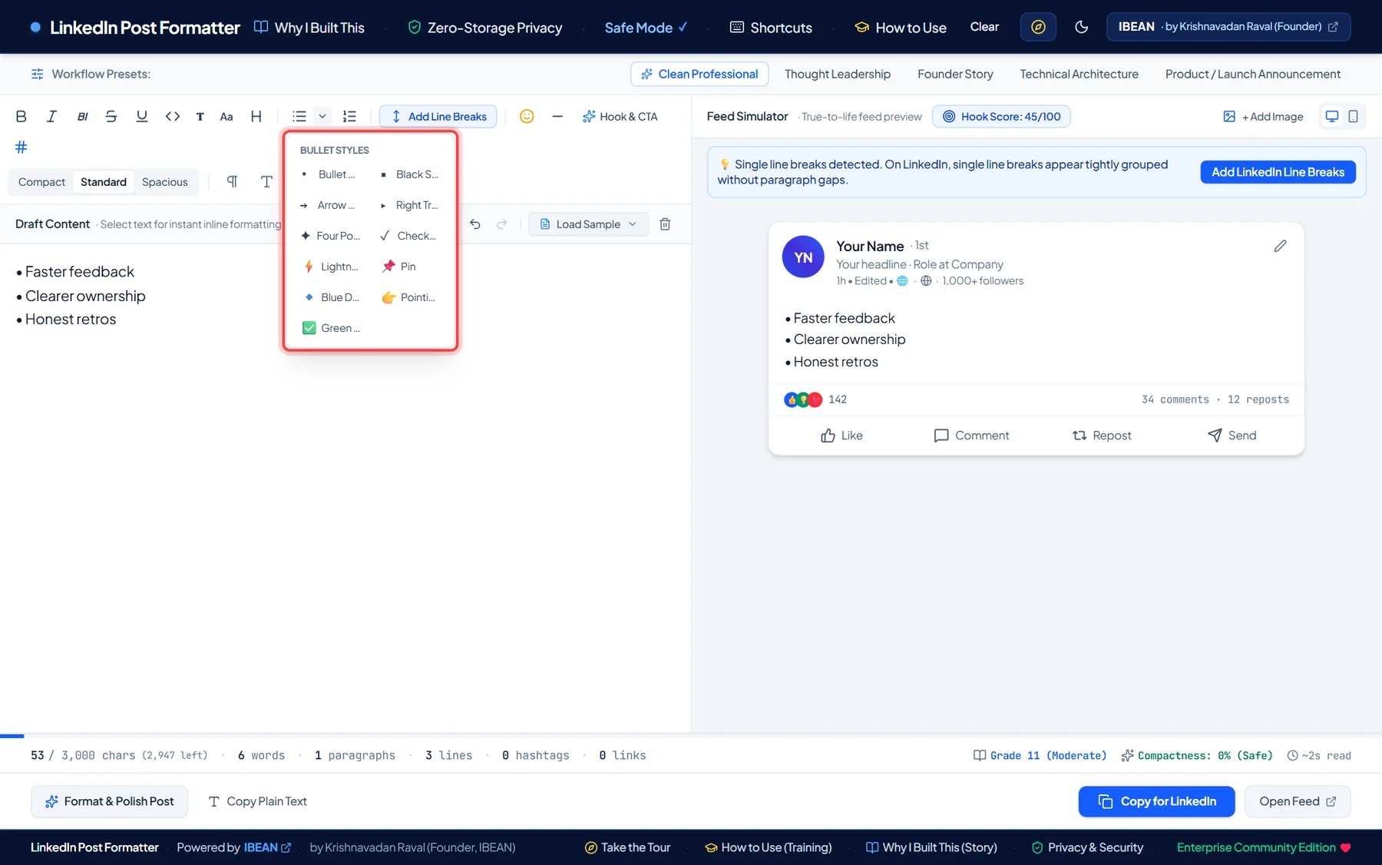Edit profile pencil icon in preview card

(1280, 246)
